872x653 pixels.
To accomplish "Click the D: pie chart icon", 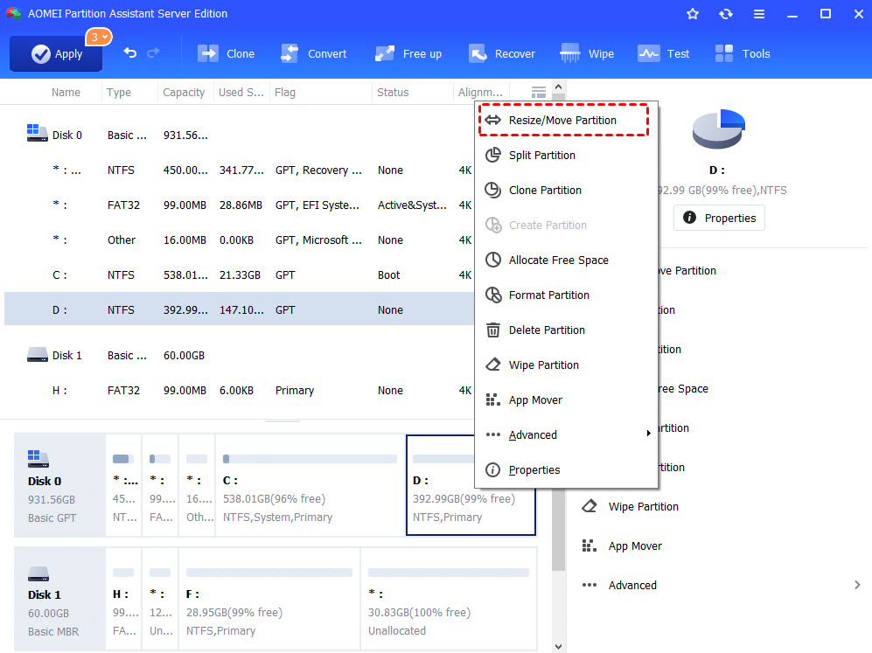I will [x=718, y=129].
